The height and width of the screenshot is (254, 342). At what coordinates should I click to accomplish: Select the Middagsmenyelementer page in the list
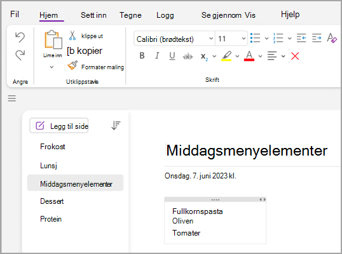click(x=75, y=183)
